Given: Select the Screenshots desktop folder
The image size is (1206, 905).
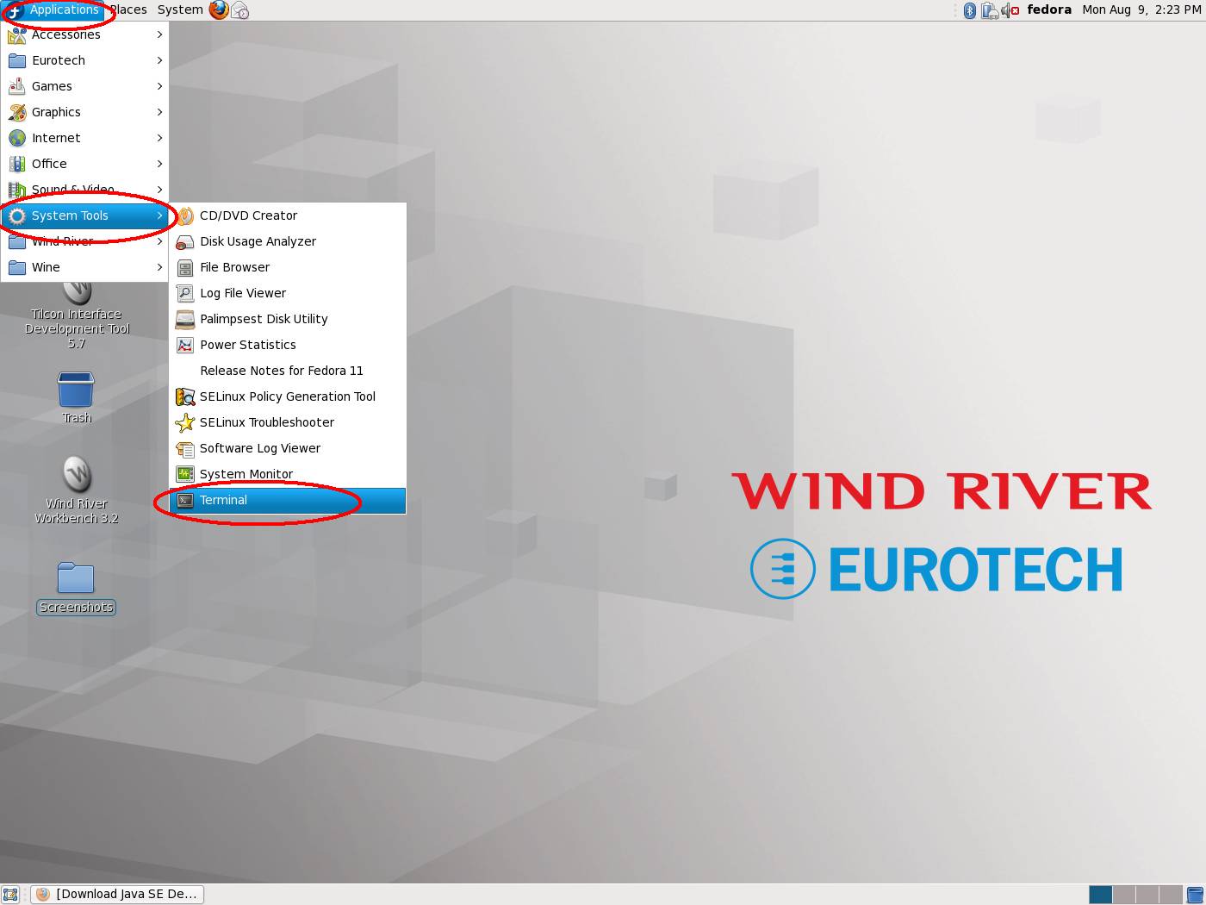Looking at the screenshot, I should tap(76, 578).
